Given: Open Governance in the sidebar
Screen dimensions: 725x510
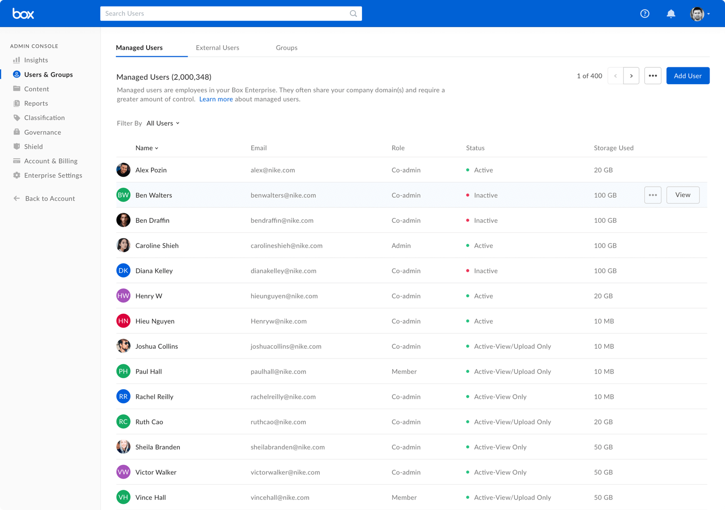Looking at the screenshot, I should point(43,132).
